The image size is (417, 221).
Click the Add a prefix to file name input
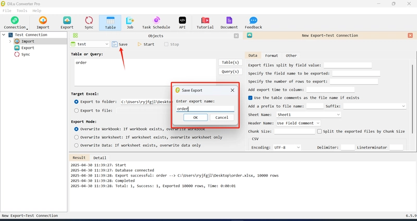(315, 106)
